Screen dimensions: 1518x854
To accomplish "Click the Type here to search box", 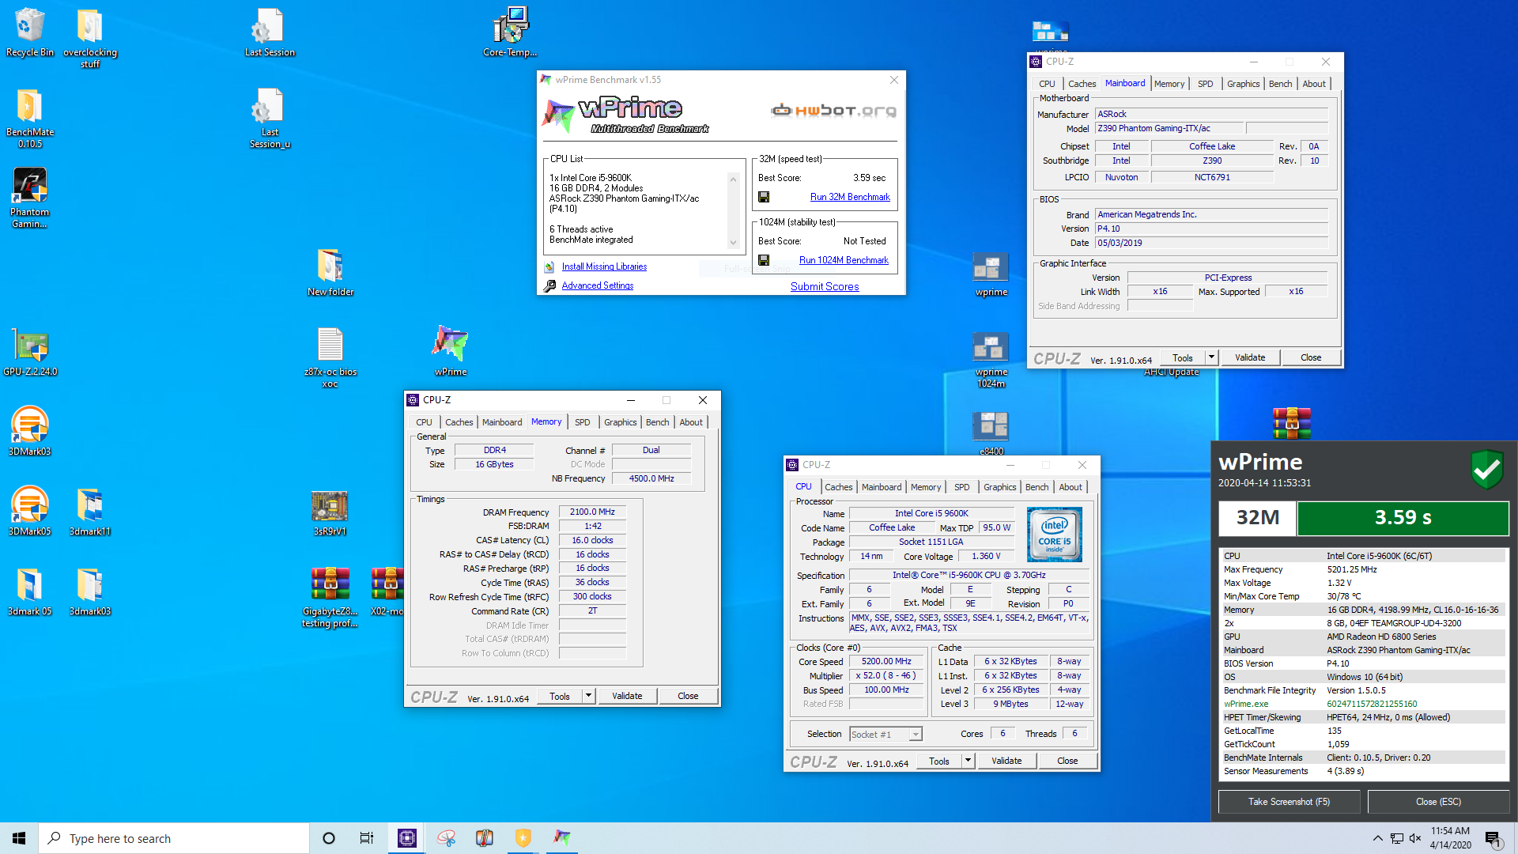I will tap(174, 838).
